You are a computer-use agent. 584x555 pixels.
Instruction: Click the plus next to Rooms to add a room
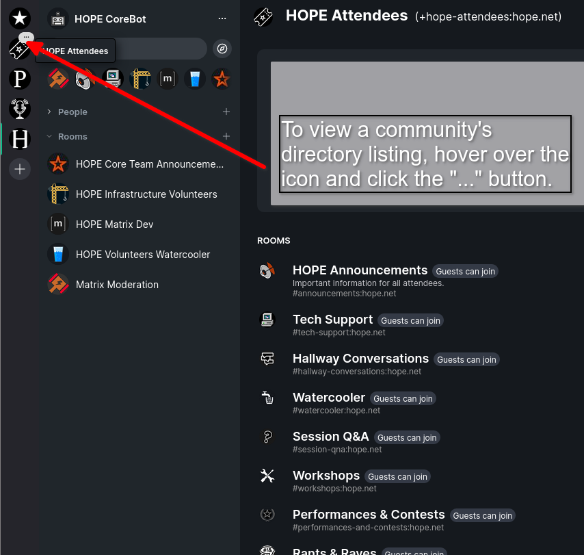tap(226, 137)
